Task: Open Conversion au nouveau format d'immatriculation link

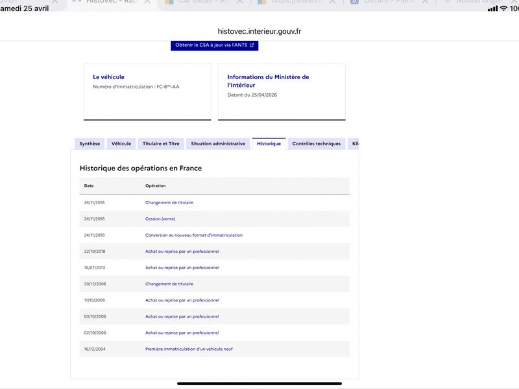Action: (194, 235)
